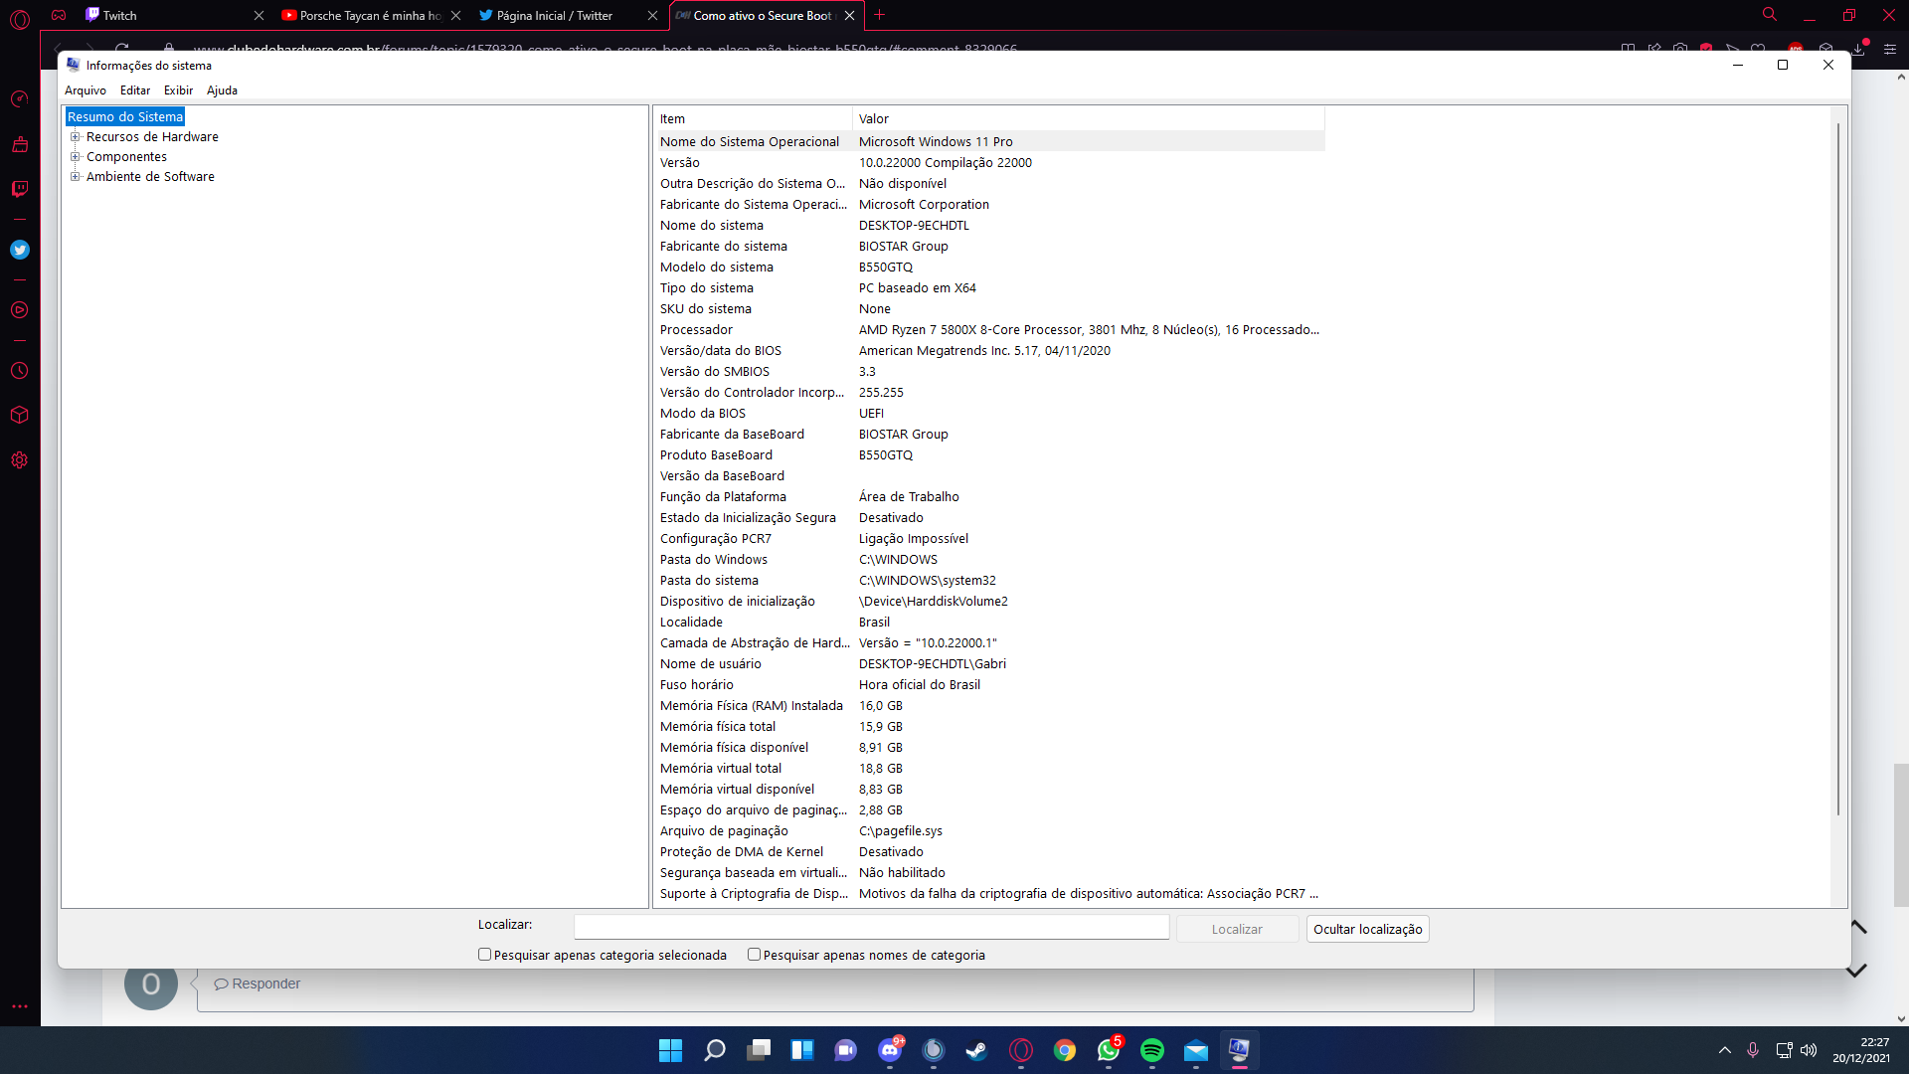The height and width of the screenshot is (1074, 1909).
Task: Click the Valor column header
Action: click(x=1089, y=119)
